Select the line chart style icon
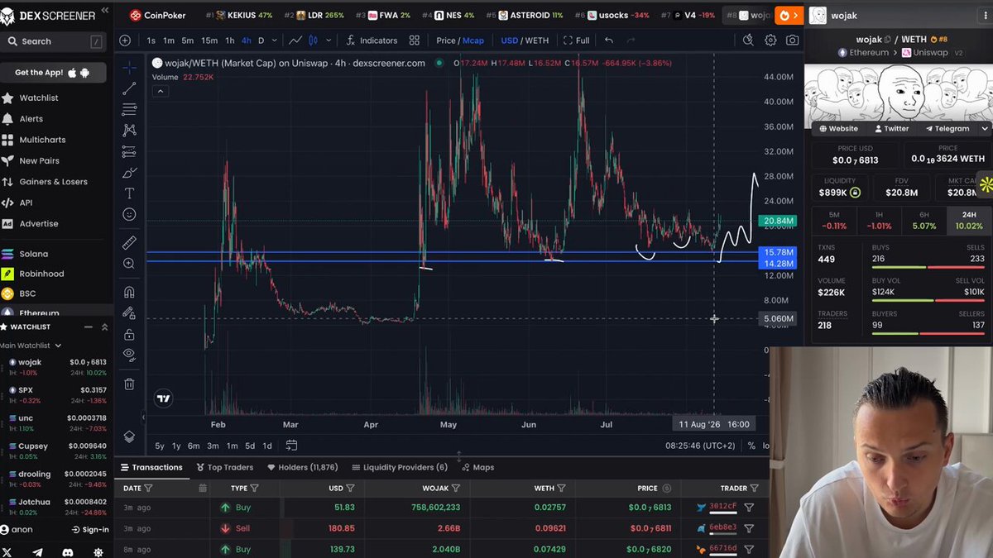This screenshot has width=993, height=558. [295, 41]
